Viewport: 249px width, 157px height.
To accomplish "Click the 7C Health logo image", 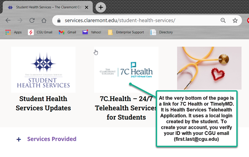I will (126, 70).
